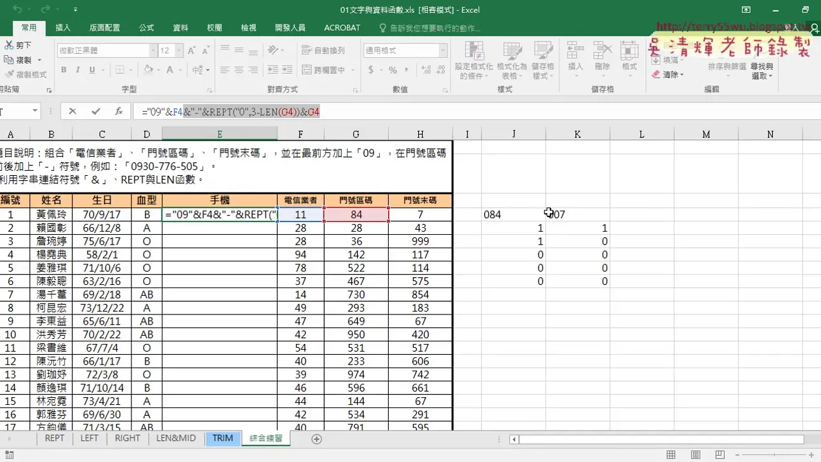
Task: Open Conditional Formatting (設定格式化的條件)
Action: [x=473, y=61]
